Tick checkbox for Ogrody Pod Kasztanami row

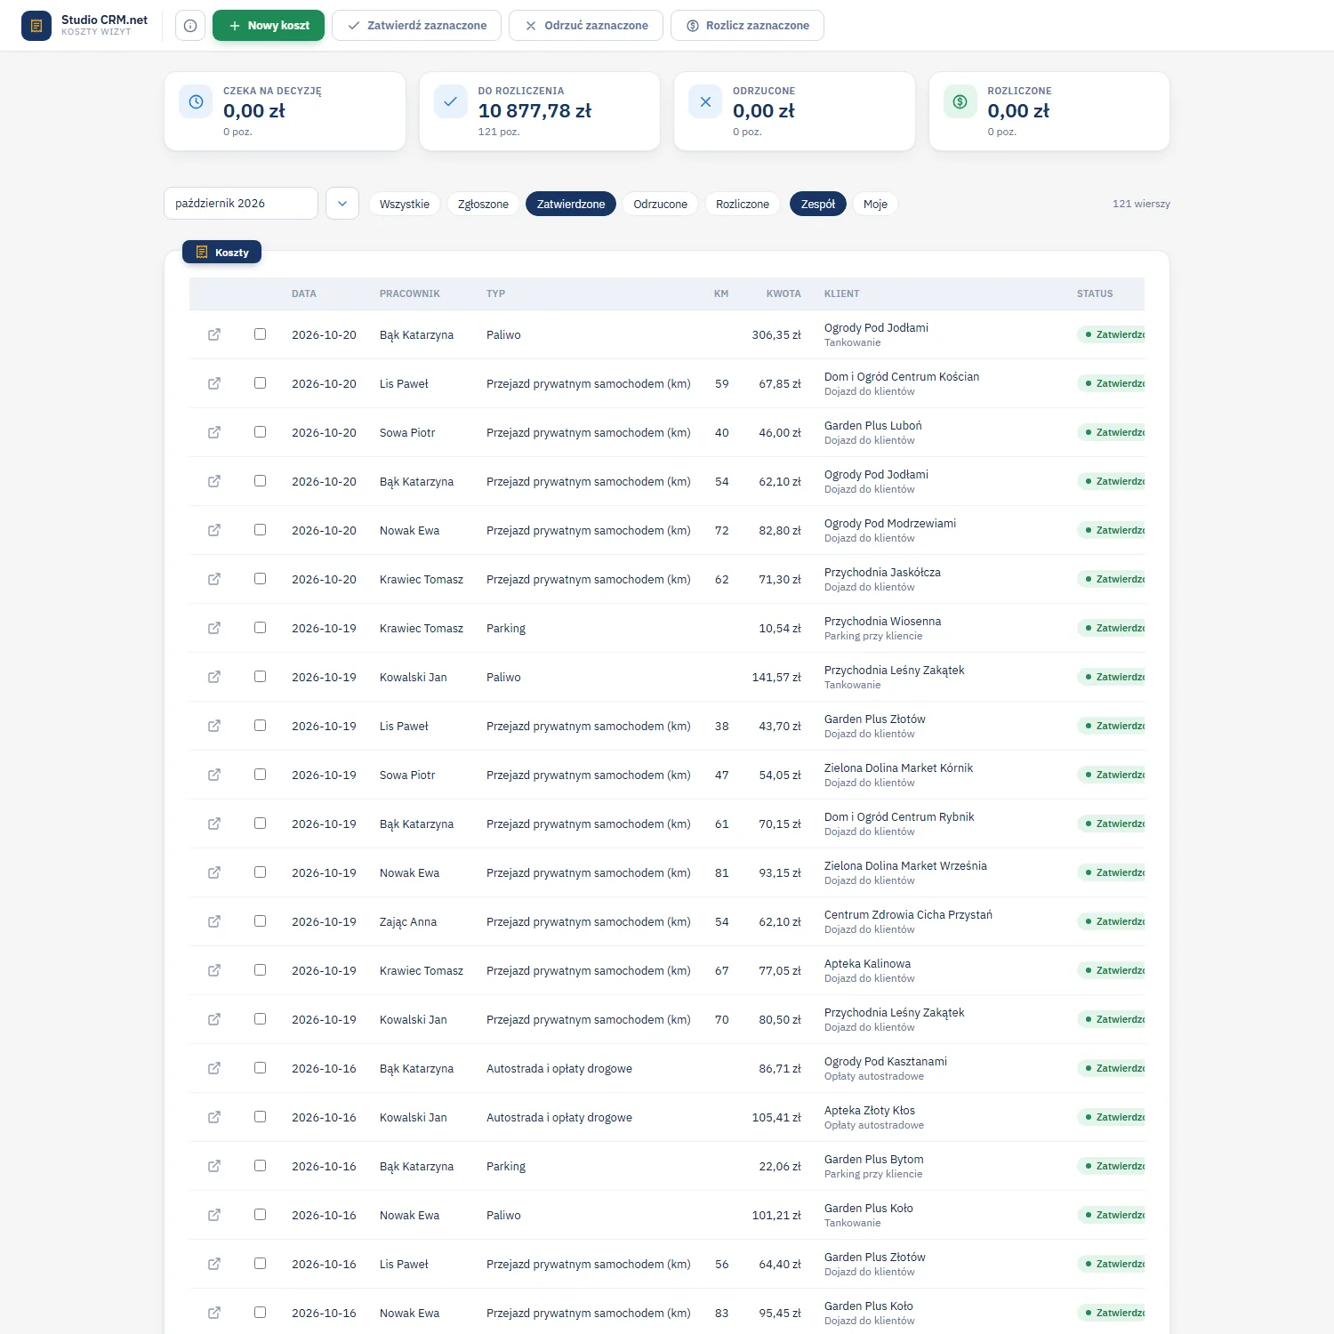pyautogui.click(x=260, y=1068)
